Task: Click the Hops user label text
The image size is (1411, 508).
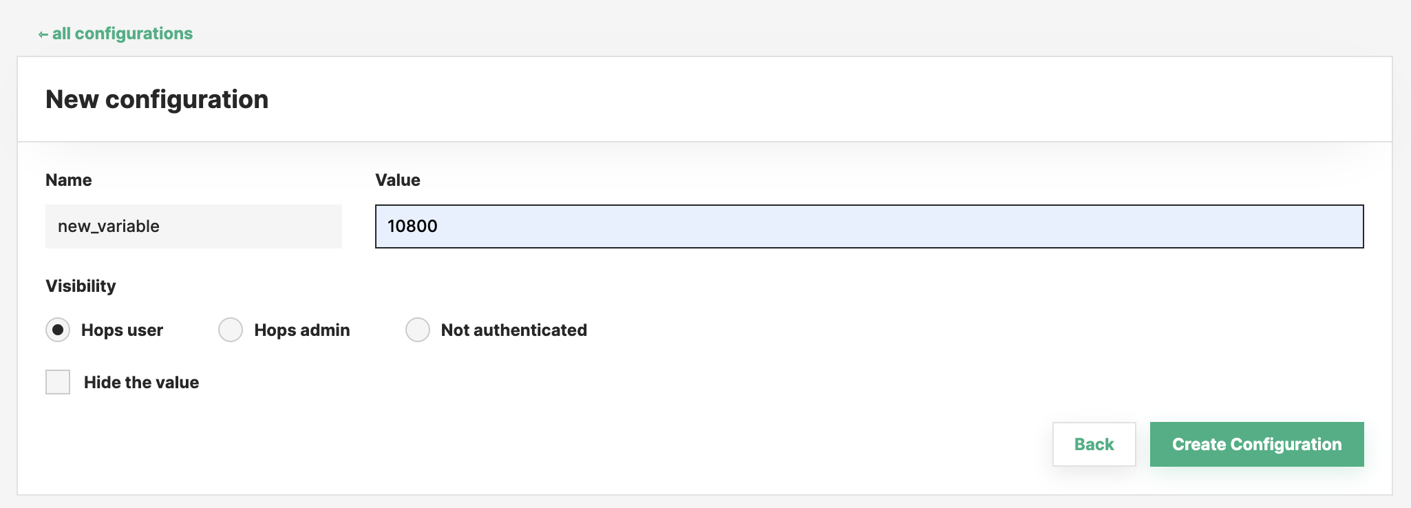Action: click(x=121, y=330)
